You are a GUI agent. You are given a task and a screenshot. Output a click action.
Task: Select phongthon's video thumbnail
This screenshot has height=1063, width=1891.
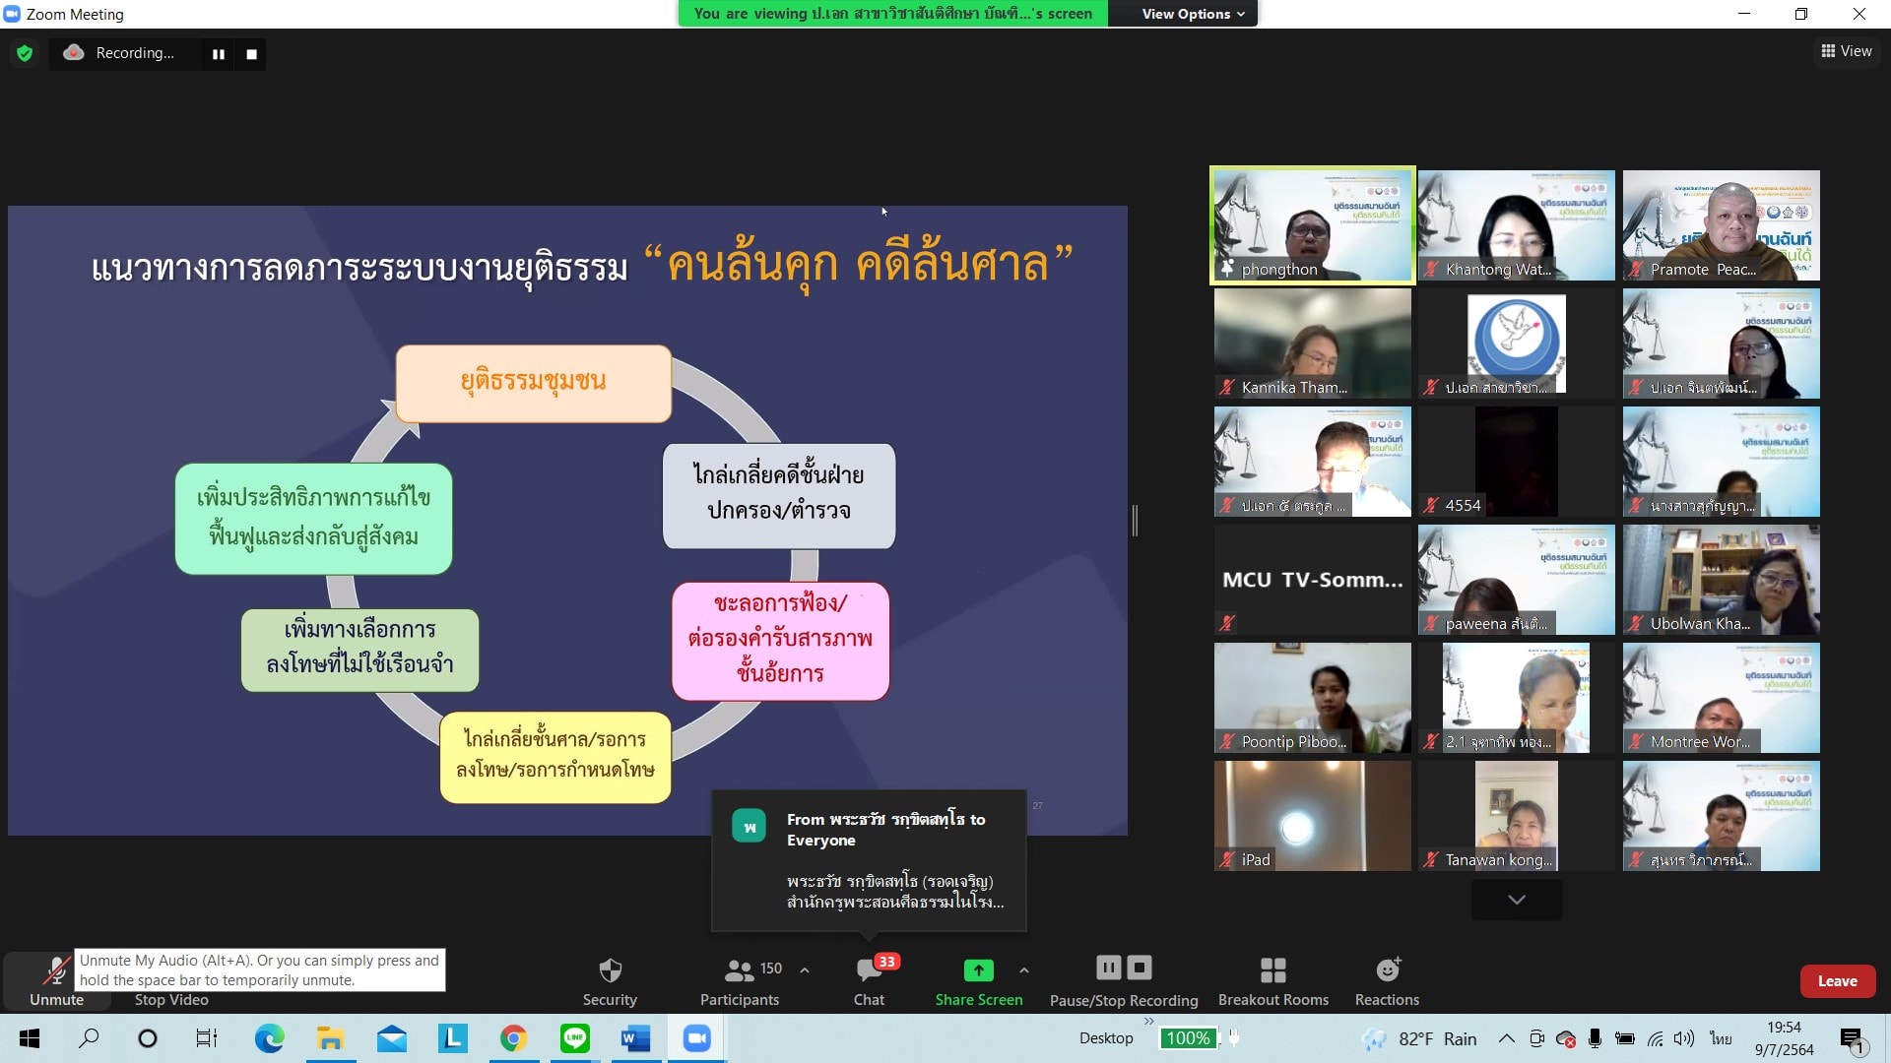(1312, 225)
